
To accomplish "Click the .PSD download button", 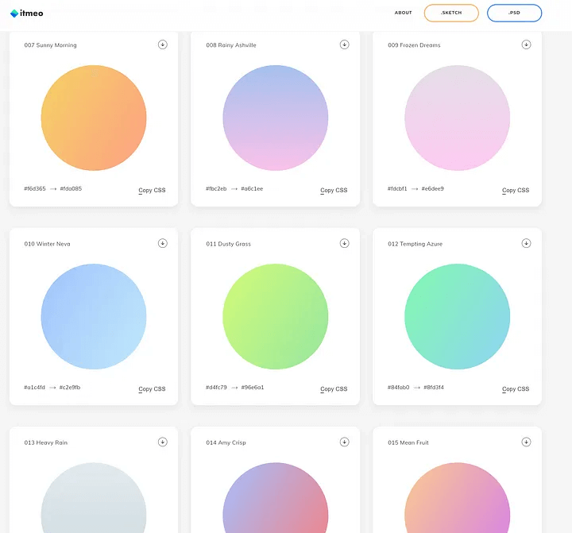I will [x=514, y=13].
